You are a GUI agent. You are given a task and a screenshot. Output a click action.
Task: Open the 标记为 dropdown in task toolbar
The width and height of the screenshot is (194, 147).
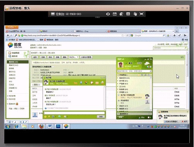pos(74,57)
